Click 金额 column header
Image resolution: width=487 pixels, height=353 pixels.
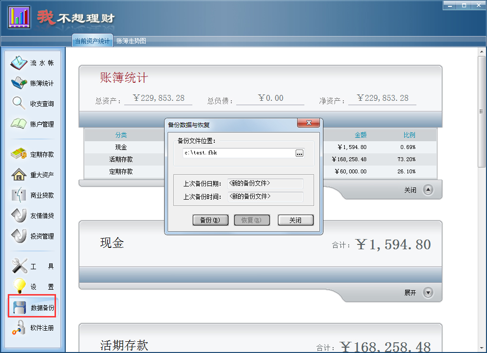[x=360, y=135]
